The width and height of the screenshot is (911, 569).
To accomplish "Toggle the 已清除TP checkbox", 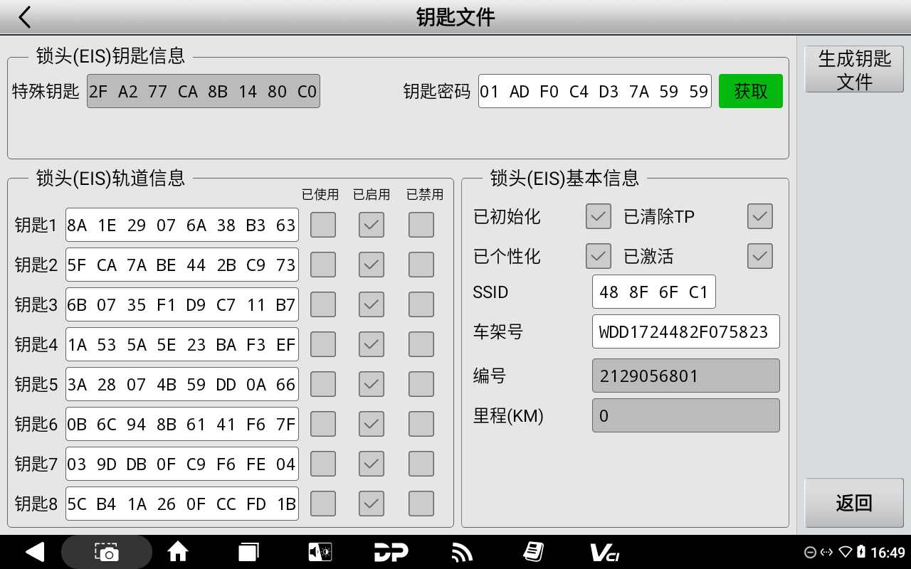I will tap(760, 216).
